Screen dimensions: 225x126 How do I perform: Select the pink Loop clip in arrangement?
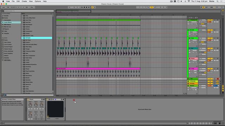click(x=98, y=69)
